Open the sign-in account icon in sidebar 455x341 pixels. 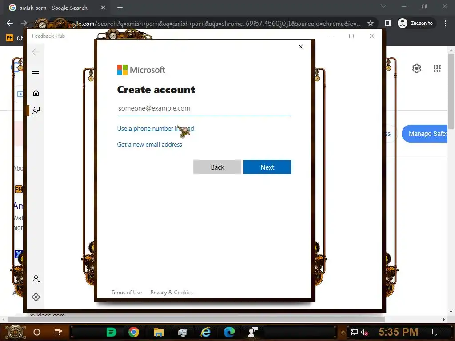[36, 279]
